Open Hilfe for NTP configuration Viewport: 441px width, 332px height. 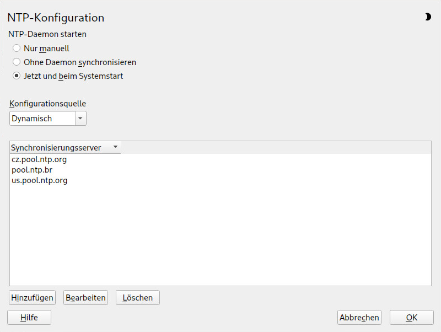[x=29, y=318]
